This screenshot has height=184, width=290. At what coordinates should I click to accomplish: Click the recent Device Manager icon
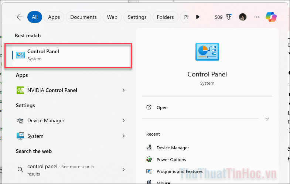149,147
